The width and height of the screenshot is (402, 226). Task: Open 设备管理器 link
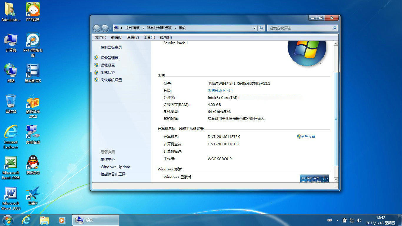[x=109, y=58]
